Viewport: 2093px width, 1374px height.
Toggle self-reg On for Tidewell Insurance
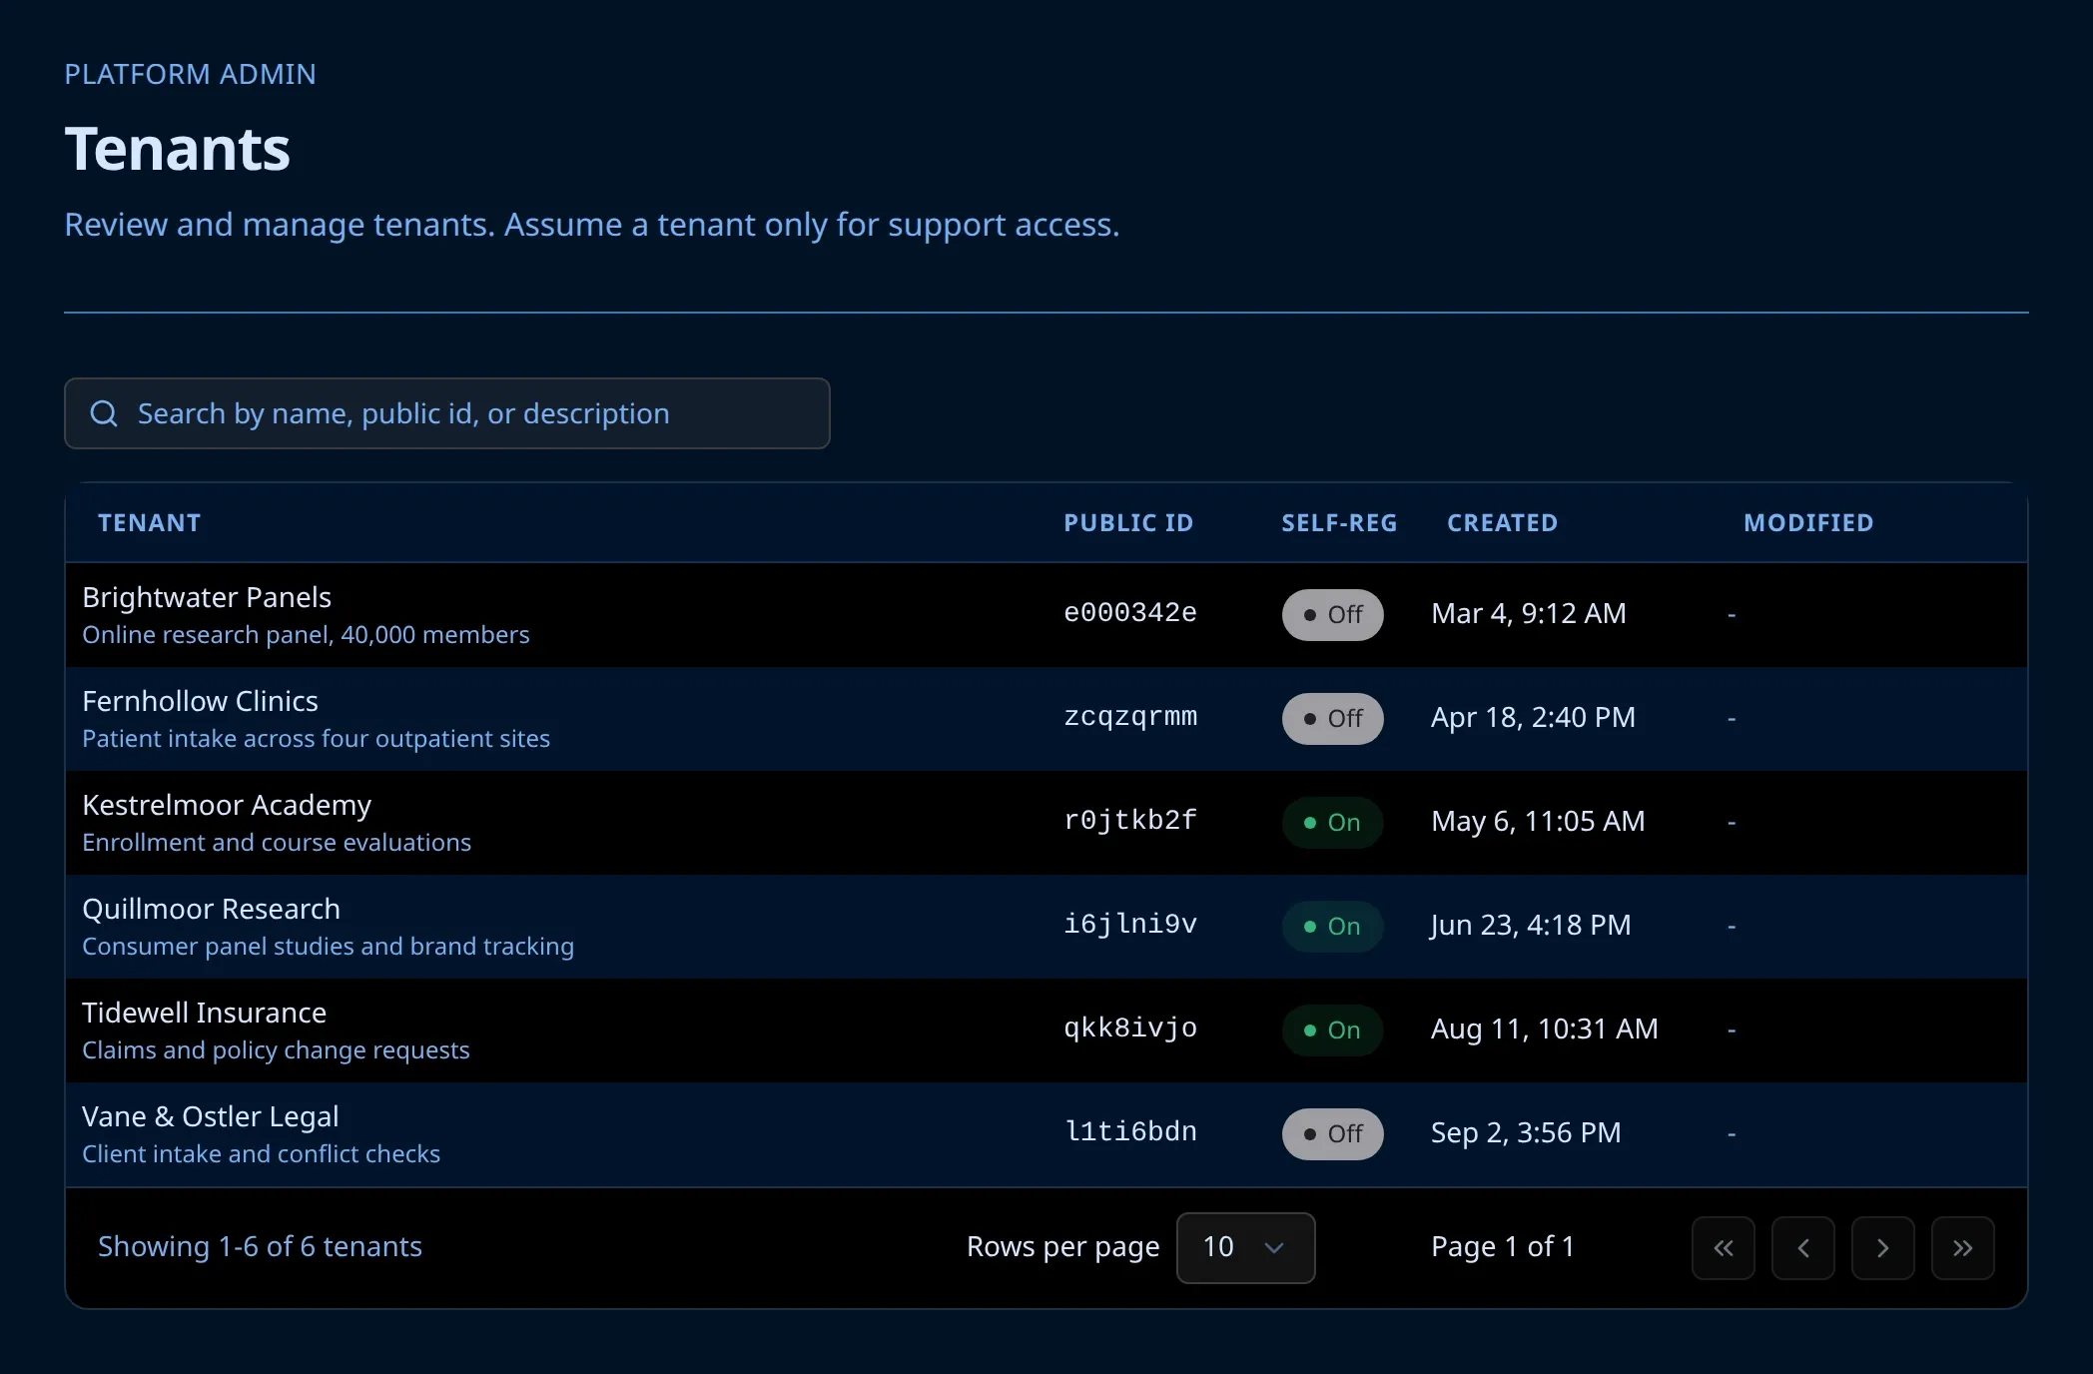point(1332,1030)
